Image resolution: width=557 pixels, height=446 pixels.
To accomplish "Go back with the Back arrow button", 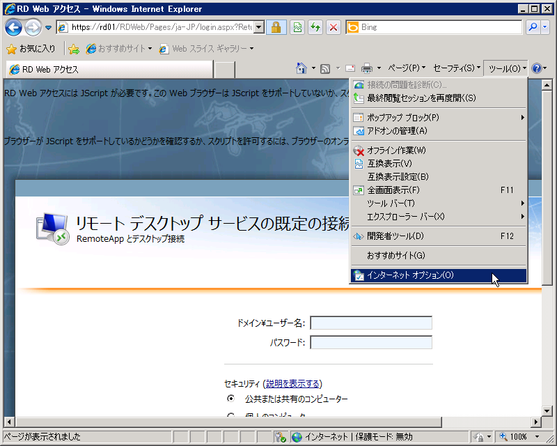I will pos(13,27).
